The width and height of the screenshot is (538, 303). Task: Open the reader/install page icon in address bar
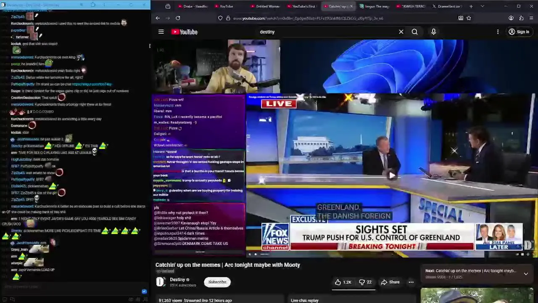click(461, 18)
